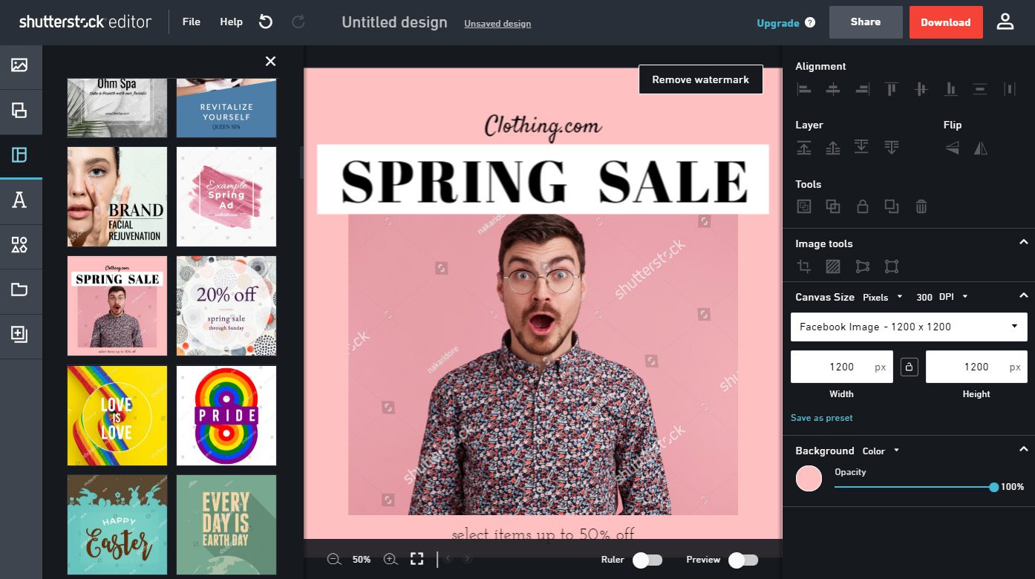The height and width of the screenshot is (579, 1035).
Task: Open the File menu
Action: [191, 22]
